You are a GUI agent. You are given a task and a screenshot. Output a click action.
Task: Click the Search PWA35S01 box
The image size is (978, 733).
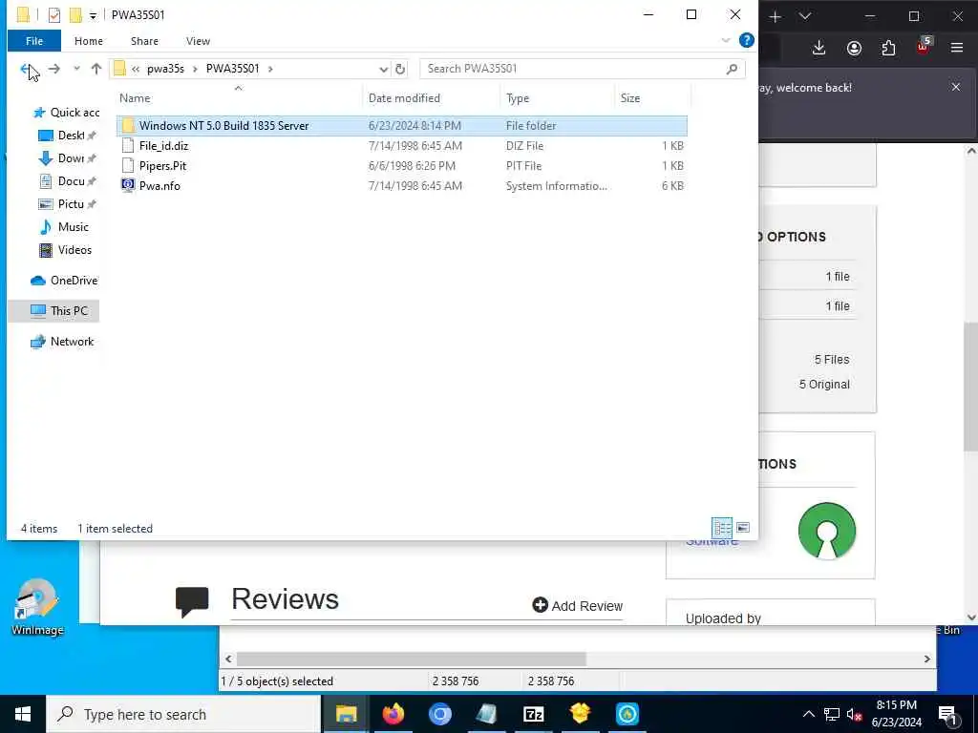tap(573, 69)
